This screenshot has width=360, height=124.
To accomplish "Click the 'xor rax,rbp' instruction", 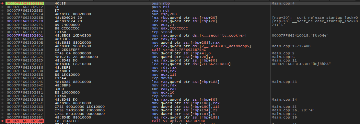I will pyautogui.click(x=163, y=39).
